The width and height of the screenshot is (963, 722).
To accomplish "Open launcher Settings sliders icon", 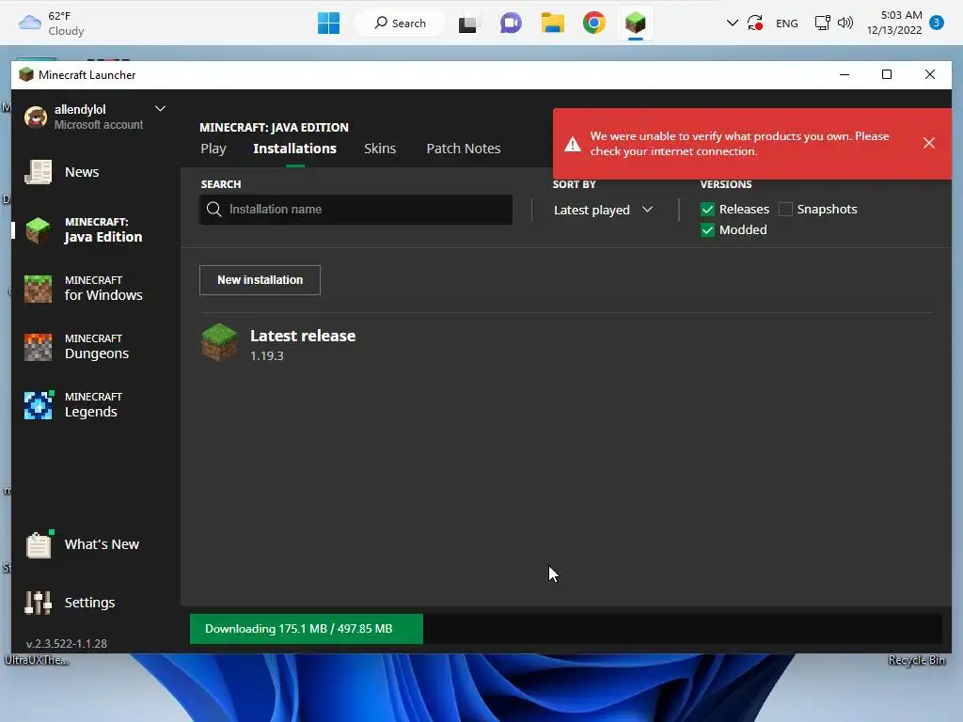I will (38, 603).
